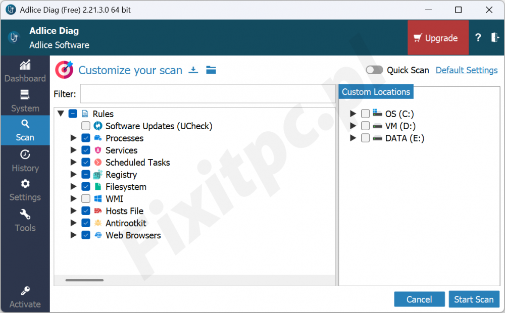Expand the Registry tree node
Viewport: 505px width, 313px height.
(74, 175)
